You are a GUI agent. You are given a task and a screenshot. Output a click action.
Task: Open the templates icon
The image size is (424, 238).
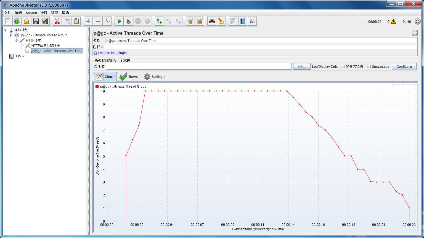(17, 21)
